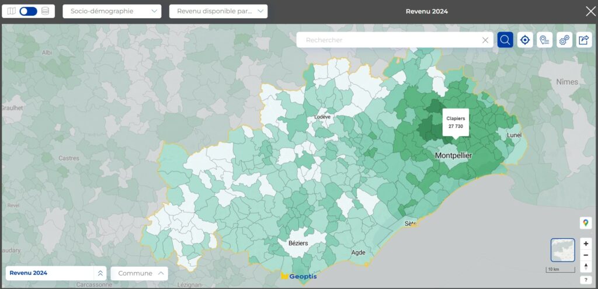
Task: Click the share/export icon
Action: (584, 40)
